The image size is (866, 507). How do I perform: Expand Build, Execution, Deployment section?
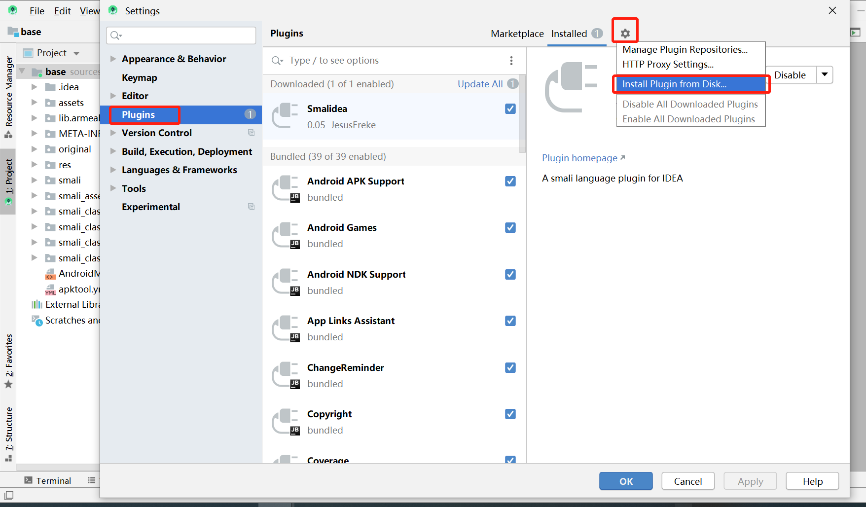pyautogui.click(x=113, y=151)
